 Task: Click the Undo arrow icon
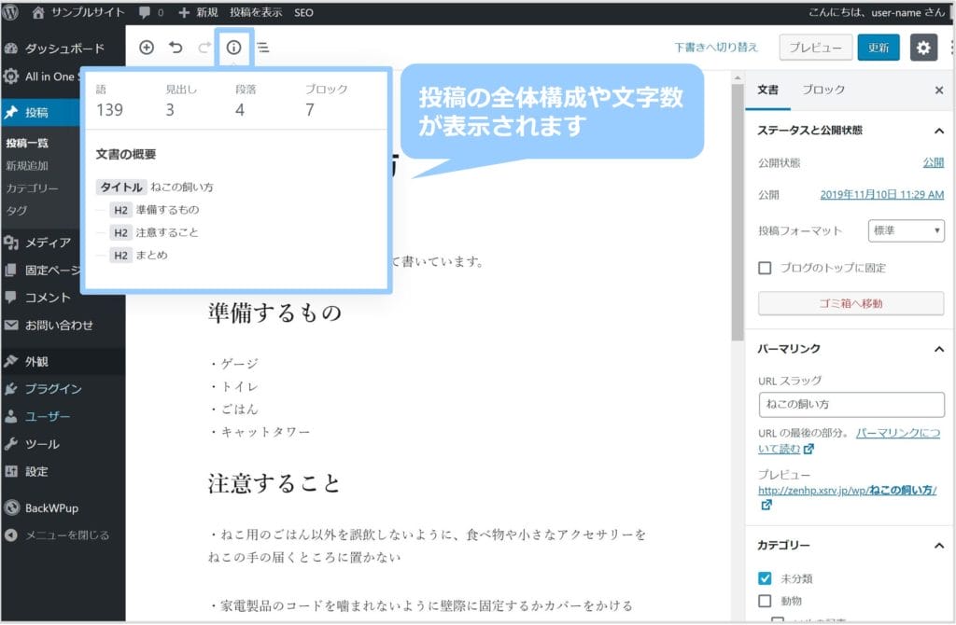pyautogui.click(x=176, y=48)
